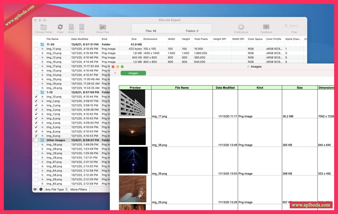Open the Feedback speech bubble icon
Image resolution: width=338 pixels, height=214 pixels.
pos(266,27)
